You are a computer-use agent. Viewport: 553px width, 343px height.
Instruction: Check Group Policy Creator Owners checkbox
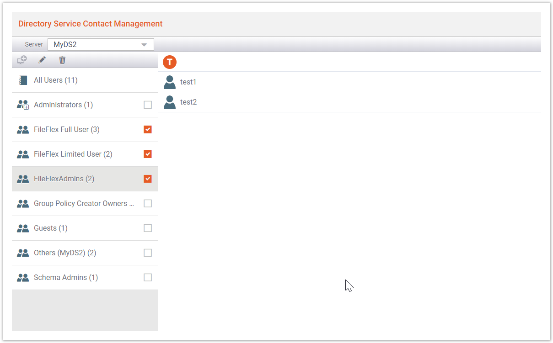tap(148, 204)
